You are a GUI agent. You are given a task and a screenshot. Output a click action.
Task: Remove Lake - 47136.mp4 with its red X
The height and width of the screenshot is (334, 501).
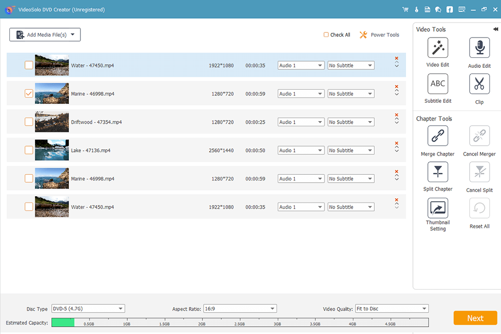pos(397,143)
